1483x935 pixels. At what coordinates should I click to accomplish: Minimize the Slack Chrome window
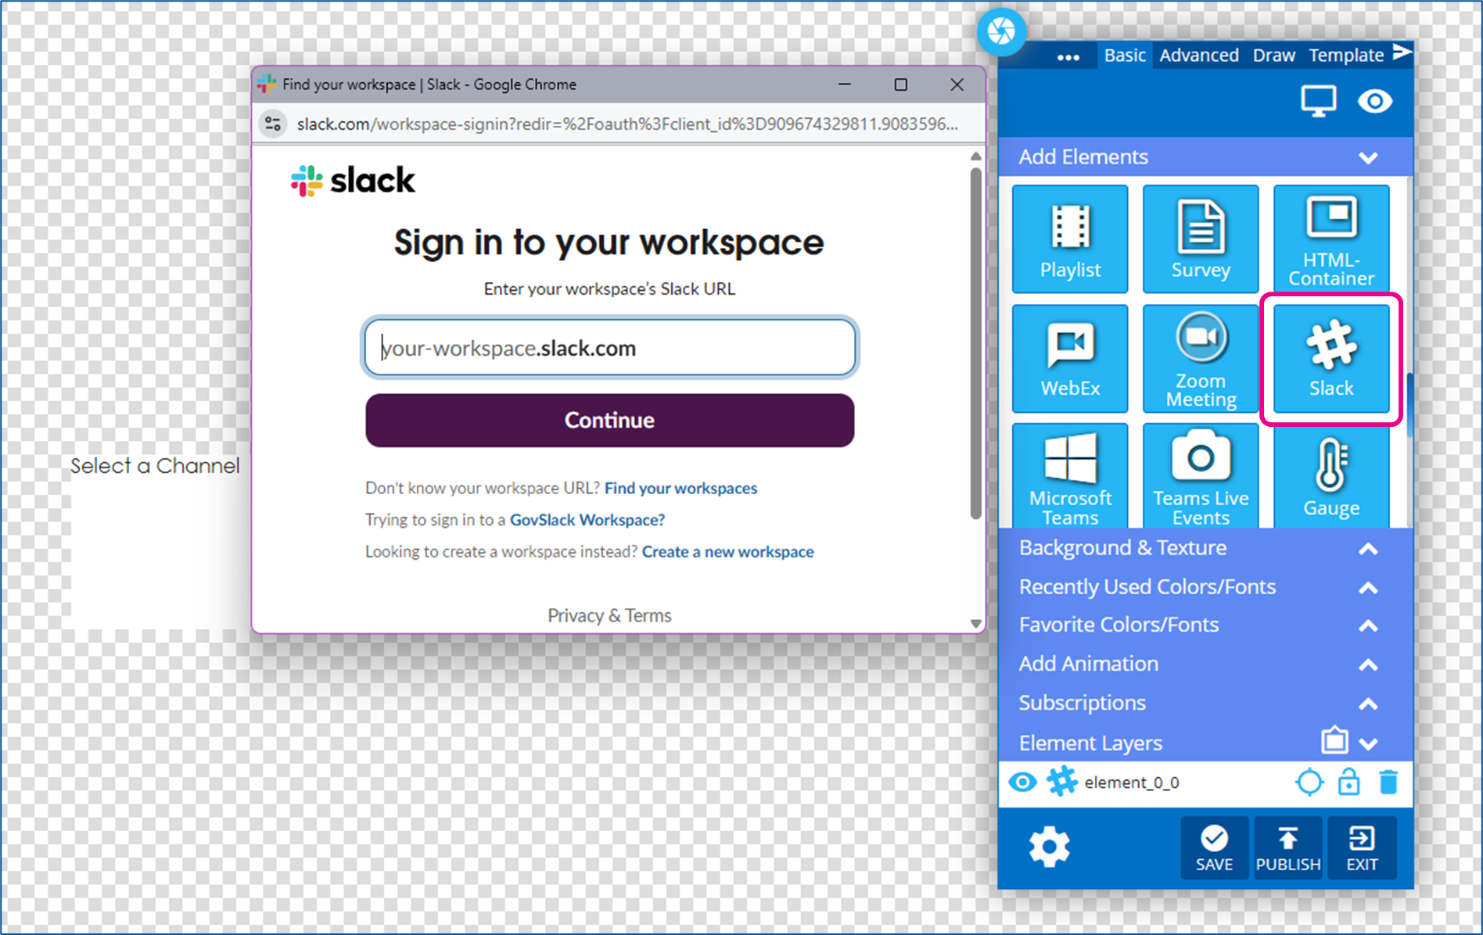(x=845, y=84)
